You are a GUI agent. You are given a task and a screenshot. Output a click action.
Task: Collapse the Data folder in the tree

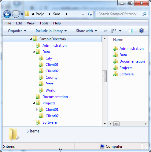tap(34, 52)
